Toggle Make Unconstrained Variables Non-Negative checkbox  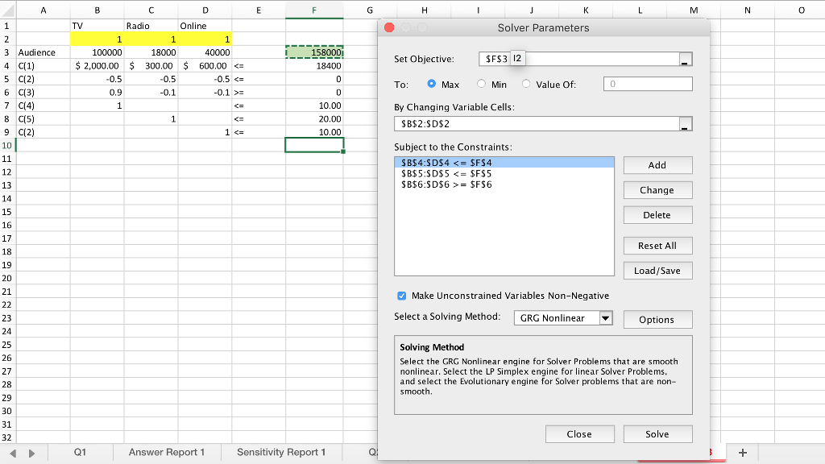point(401,296)
